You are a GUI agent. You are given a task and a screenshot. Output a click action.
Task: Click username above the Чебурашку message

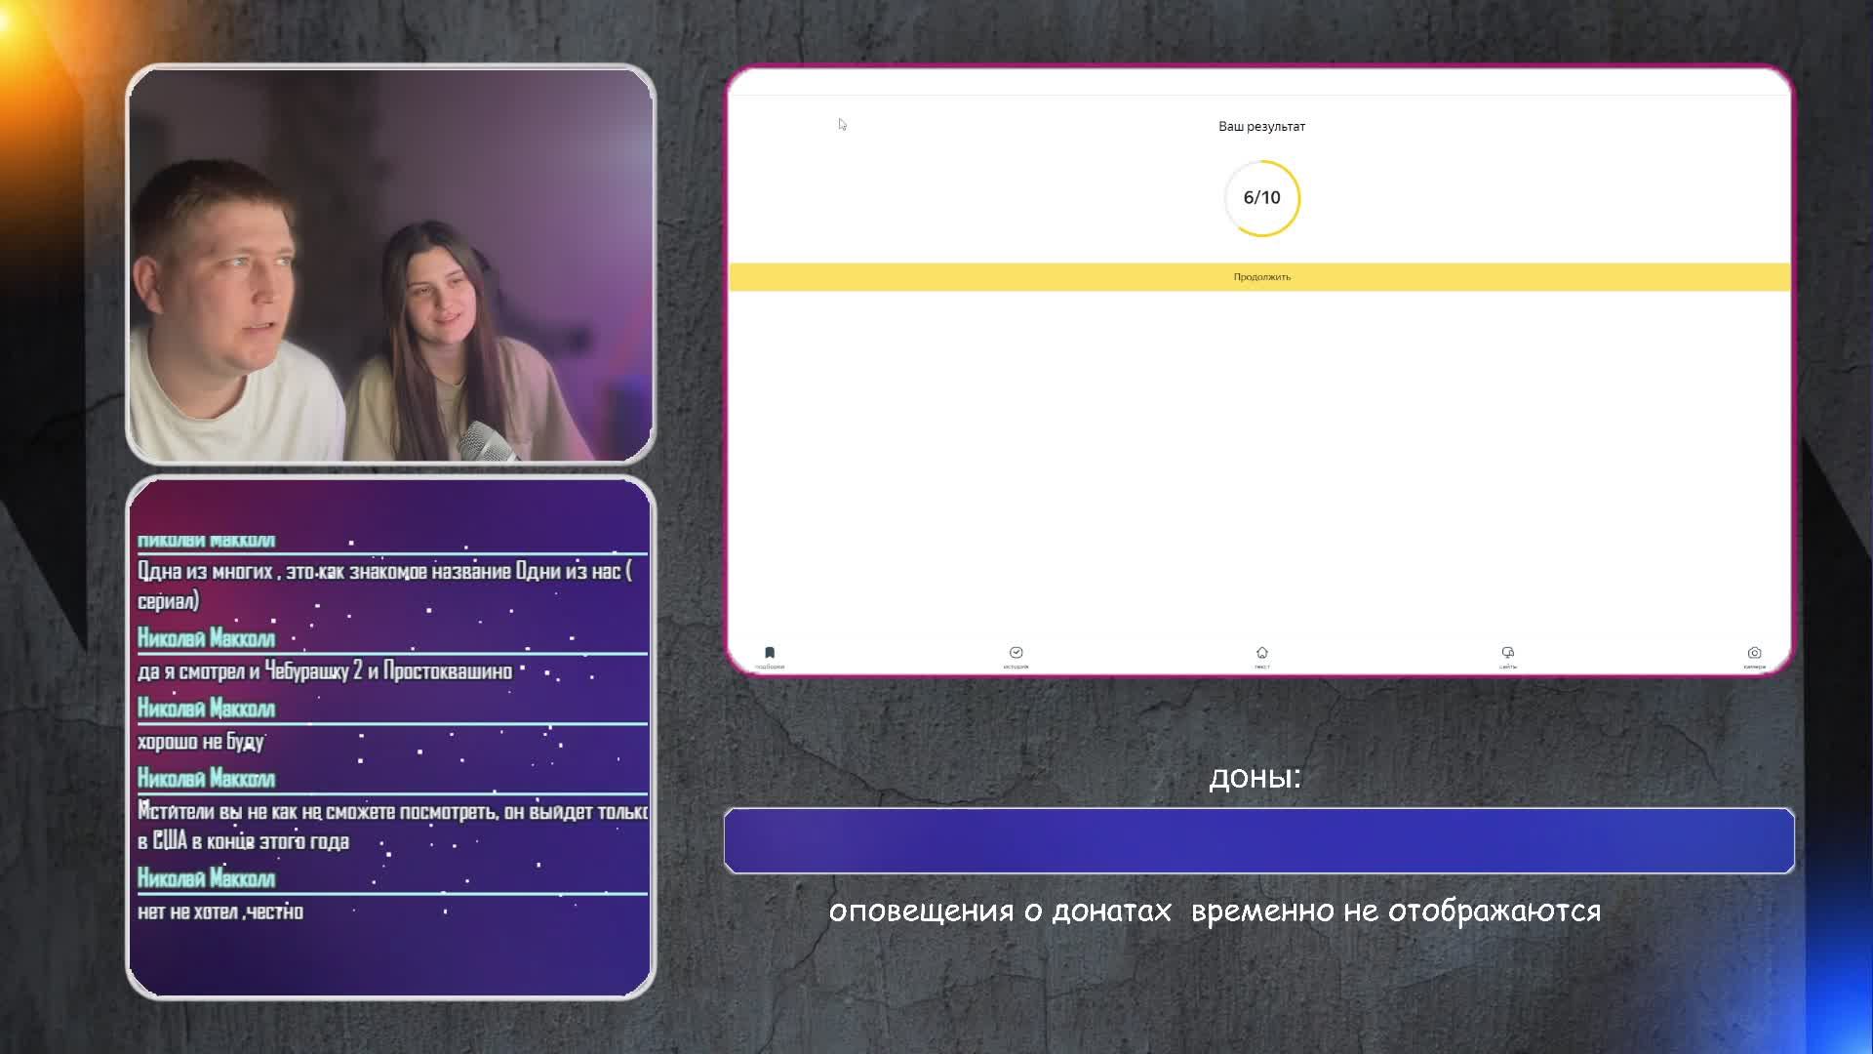pos(206,638)
